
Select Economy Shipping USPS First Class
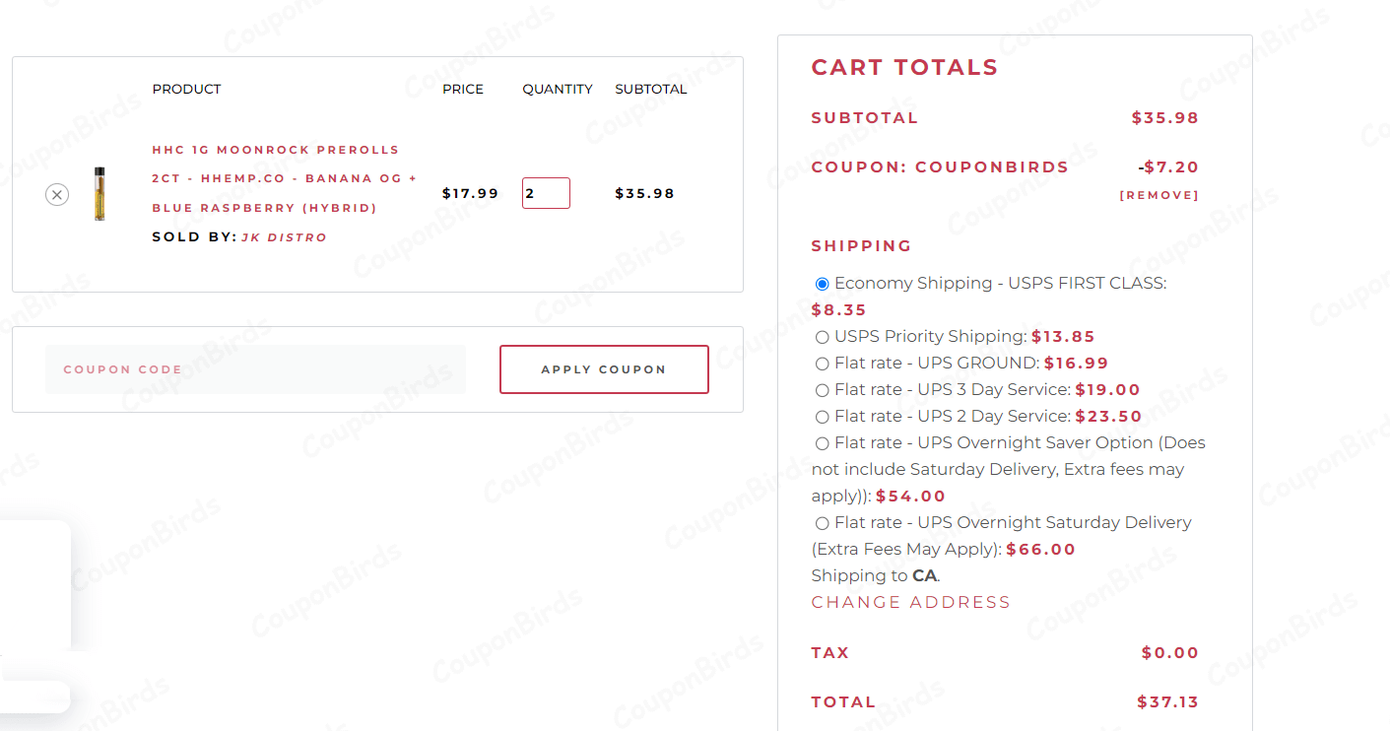coord(823,283)
